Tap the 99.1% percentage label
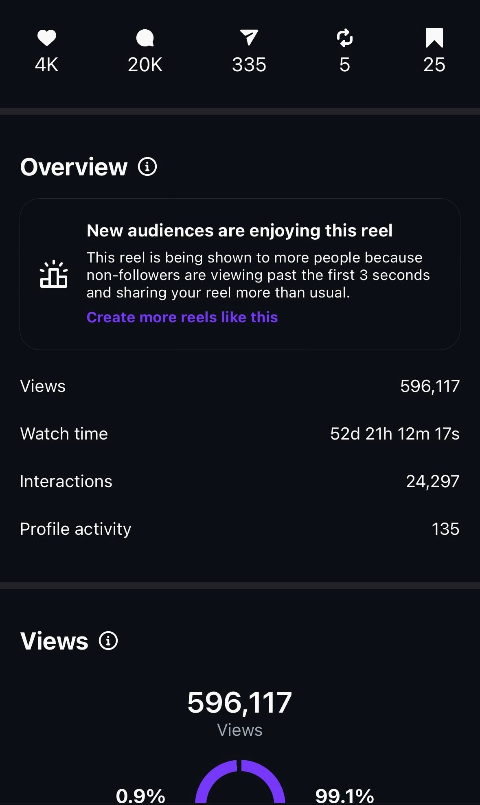The width and height of the screenshot is (480, 805). click(x=344, y=795)
